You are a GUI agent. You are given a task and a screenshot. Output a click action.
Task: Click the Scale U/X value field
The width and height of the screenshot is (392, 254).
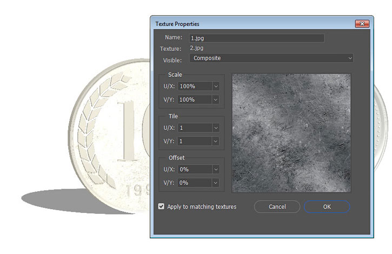coord(195,86)
